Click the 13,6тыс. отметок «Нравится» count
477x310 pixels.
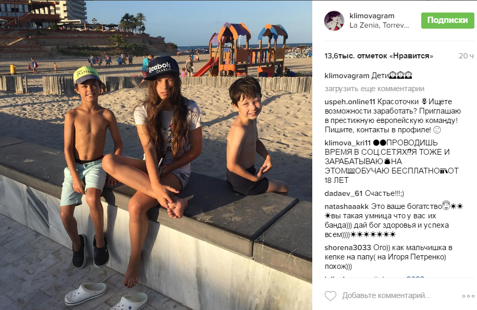pyautogui.click(x=379, y=56)
